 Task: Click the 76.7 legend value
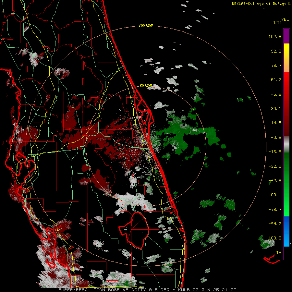tap(276, 65)
